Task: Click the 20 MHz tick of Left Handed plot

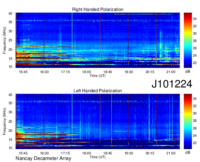Action: coord(11,131)
